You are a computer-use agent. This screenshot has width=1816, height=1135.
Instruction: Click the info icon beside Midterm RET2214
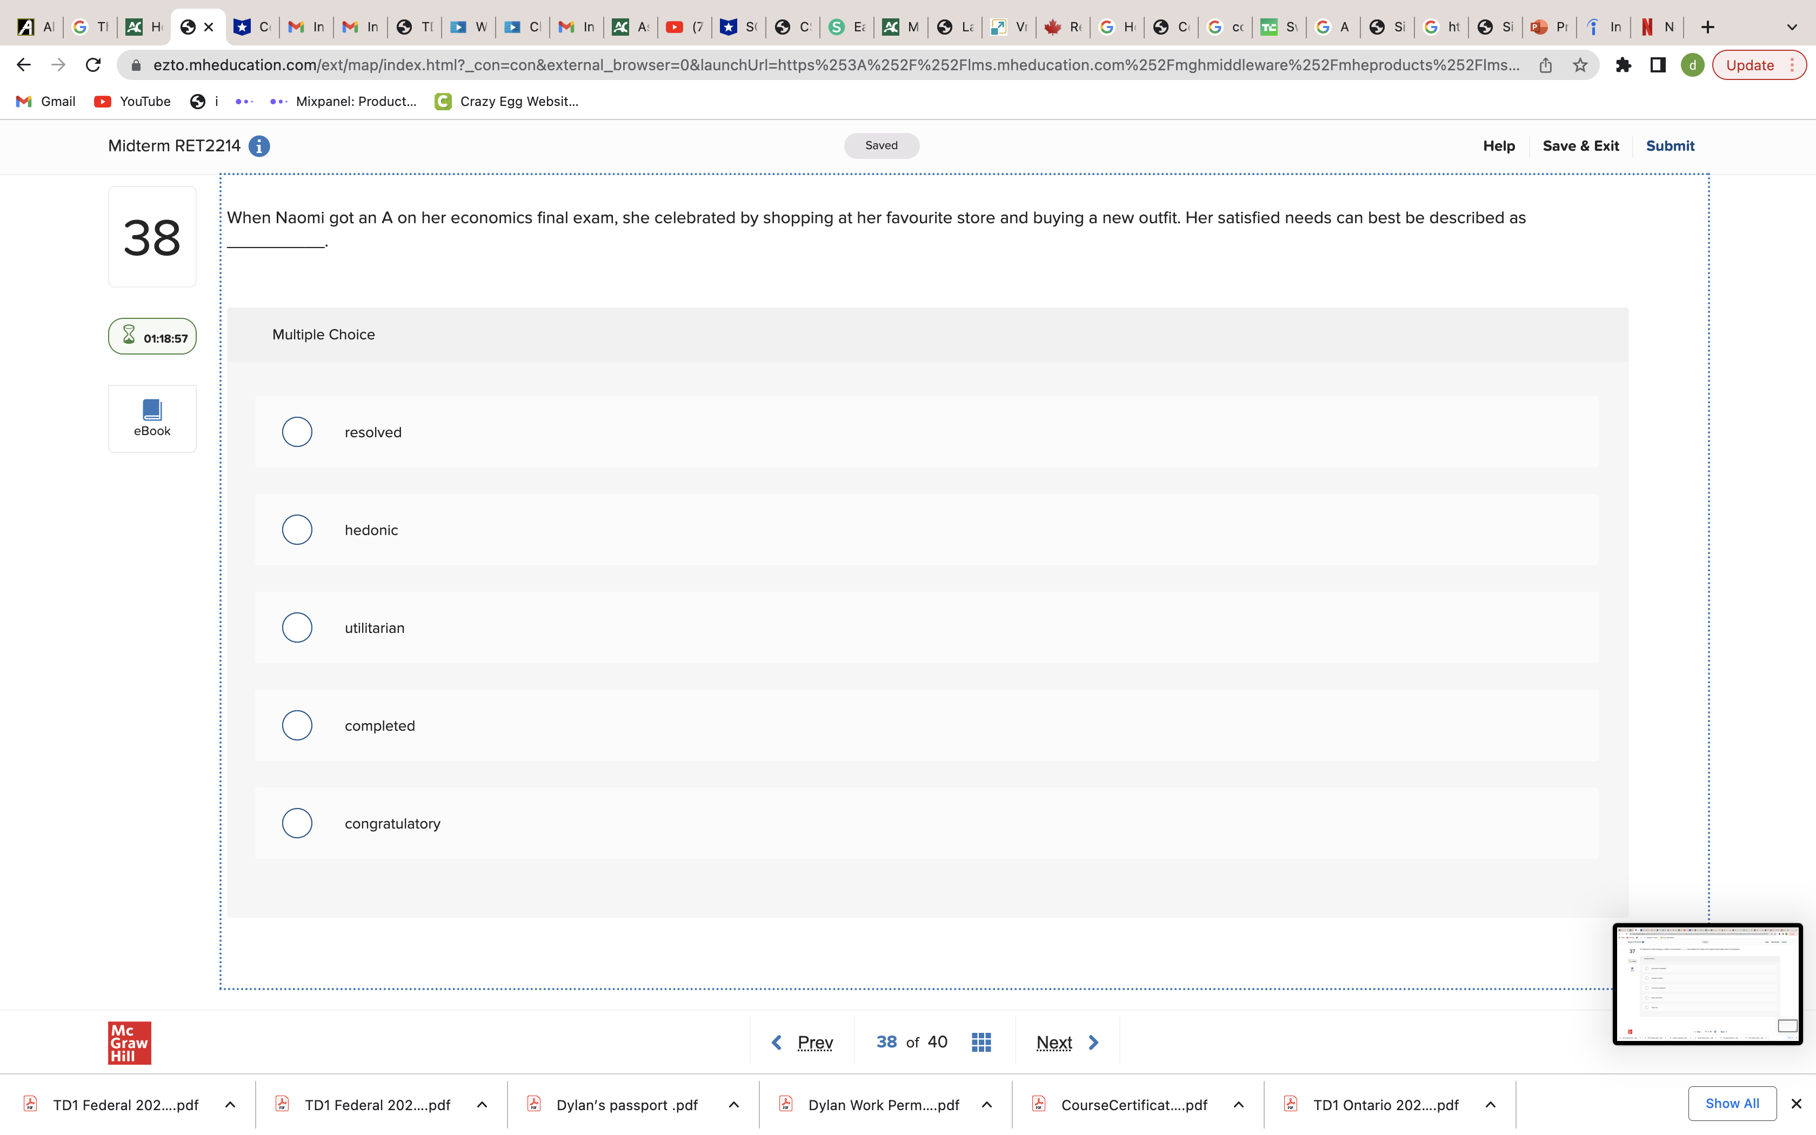(x=259, y=145)
